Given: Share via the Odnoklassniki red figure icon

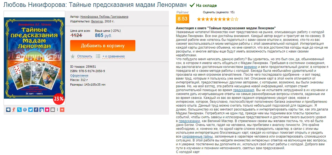Looking at the screenshot, I should [14, 110].
